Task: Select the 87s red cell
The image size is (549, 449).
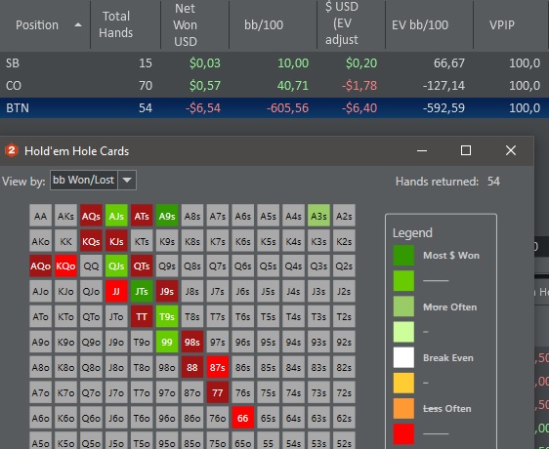Action: (218, 367)
